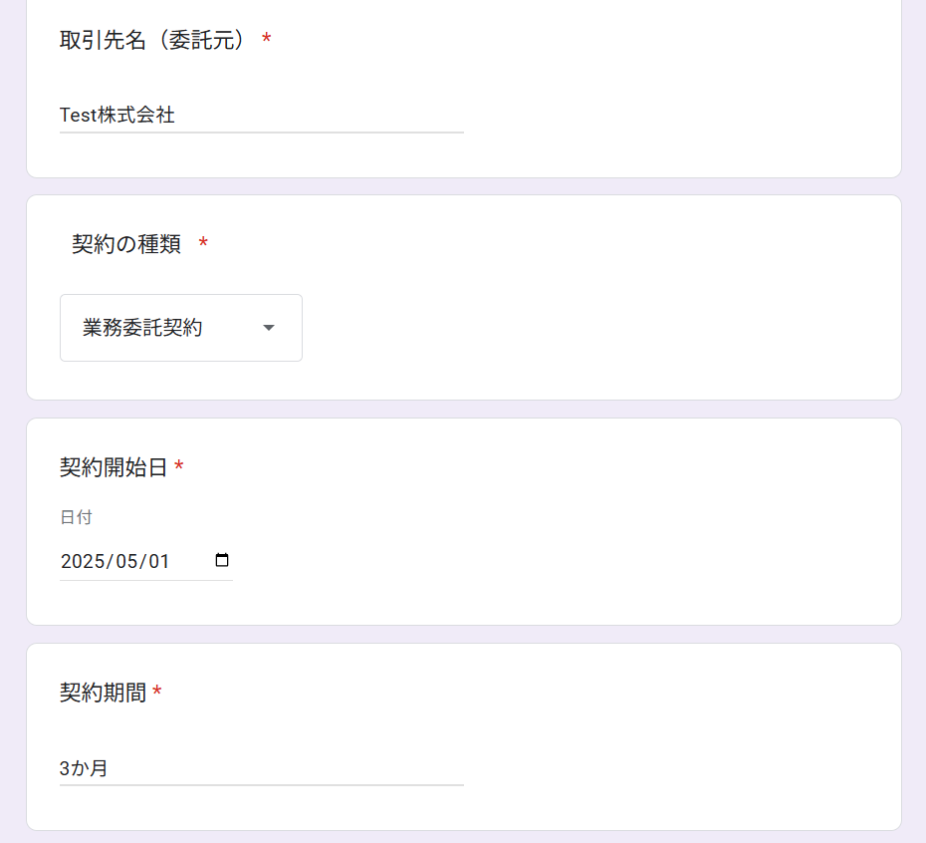Image resolution: width=926 pixels, height=843 pixels.
Task: Click the red asterisk next to 契約期間
Action: 157,693
